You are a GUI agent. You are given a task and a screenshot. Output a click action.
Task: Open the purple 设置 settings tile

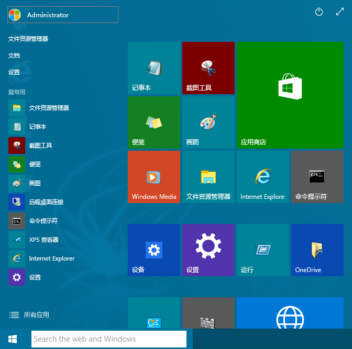(x=208, y=250)
